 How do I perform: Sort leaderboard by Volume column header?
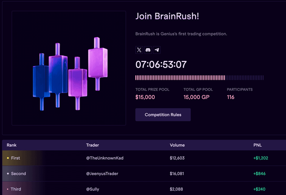click(x=177, y=145)
